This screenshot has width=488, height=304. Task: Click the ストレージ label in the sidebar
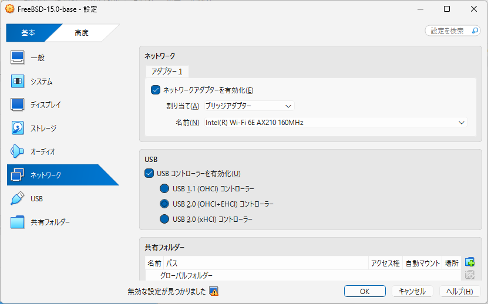tap(43, 128)
